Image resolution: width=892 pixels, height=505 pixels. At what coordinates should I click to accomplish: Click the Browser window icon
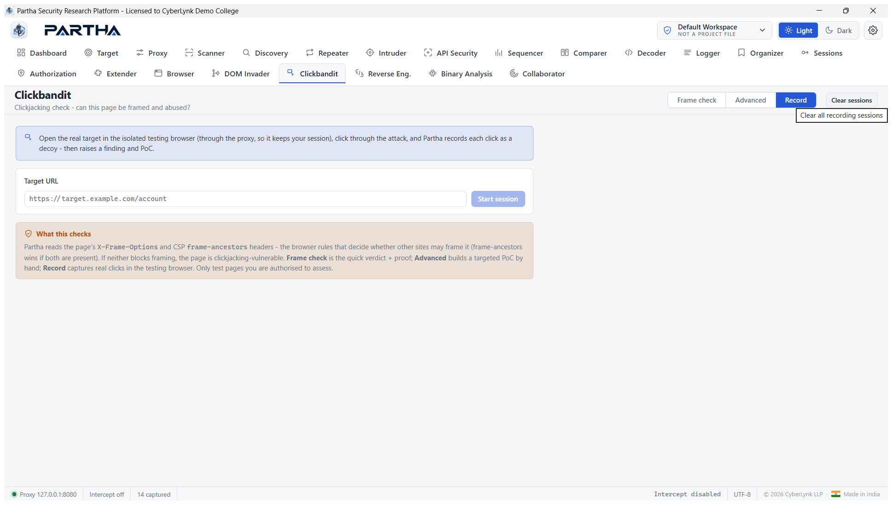click(158, 74)
